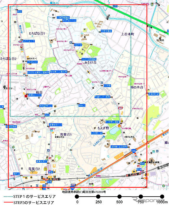Image resolution: width=169 pixels, height=206 pixels.
Task: Click the 桜台団地入口 intersection label
Action: (46, 106)
